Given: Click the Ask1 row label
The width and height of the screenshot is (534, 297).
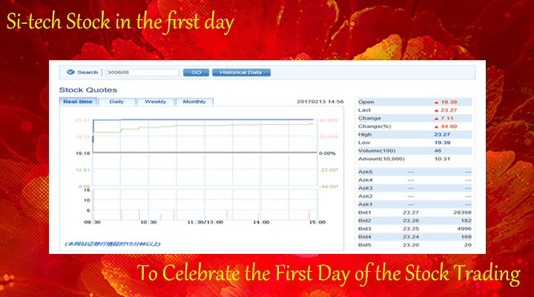Looking at the screenshot, I should pyautogui.click(x=365, y=204).
